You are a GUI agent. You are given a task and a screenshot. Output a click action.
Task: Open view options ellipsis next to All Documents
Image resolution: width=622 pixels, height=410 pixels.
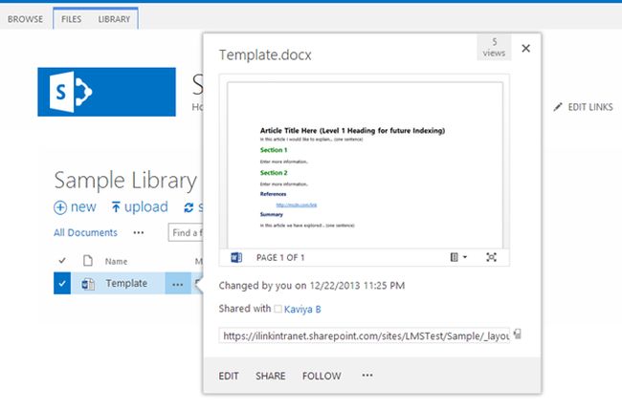(x=139, y=232)
